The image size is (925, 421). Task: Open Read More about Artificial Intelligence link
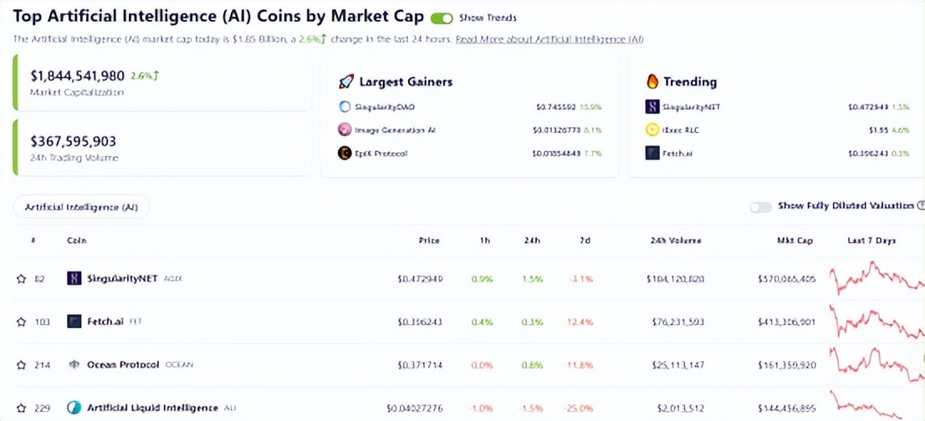click(549, 39)
